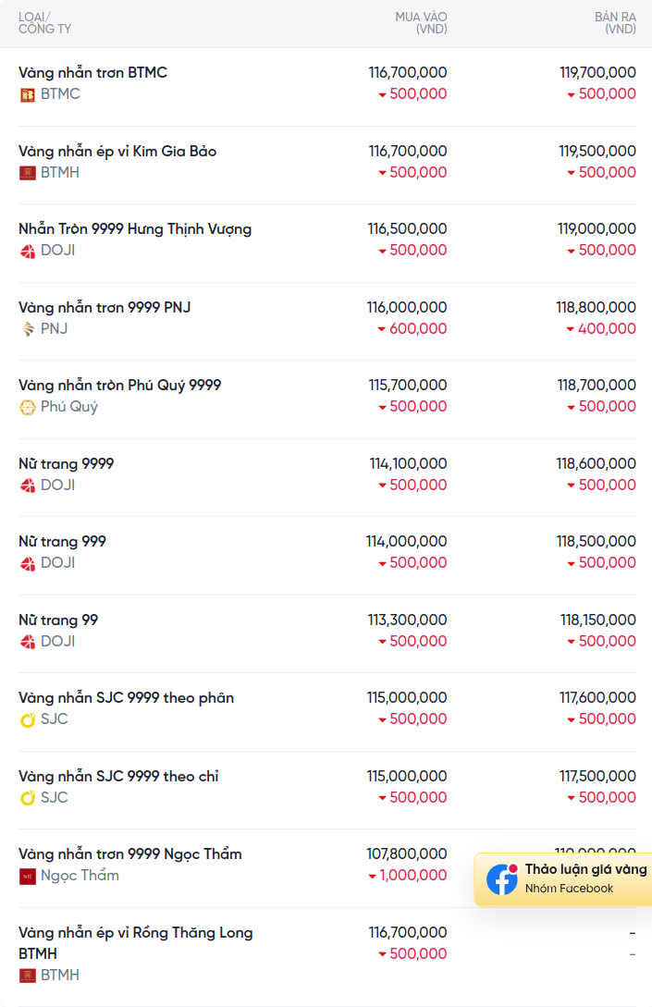Click the LOẠI/CÔNG TY column header
652x1007 pixels.
pyautogui.click(x=44, y=22)
